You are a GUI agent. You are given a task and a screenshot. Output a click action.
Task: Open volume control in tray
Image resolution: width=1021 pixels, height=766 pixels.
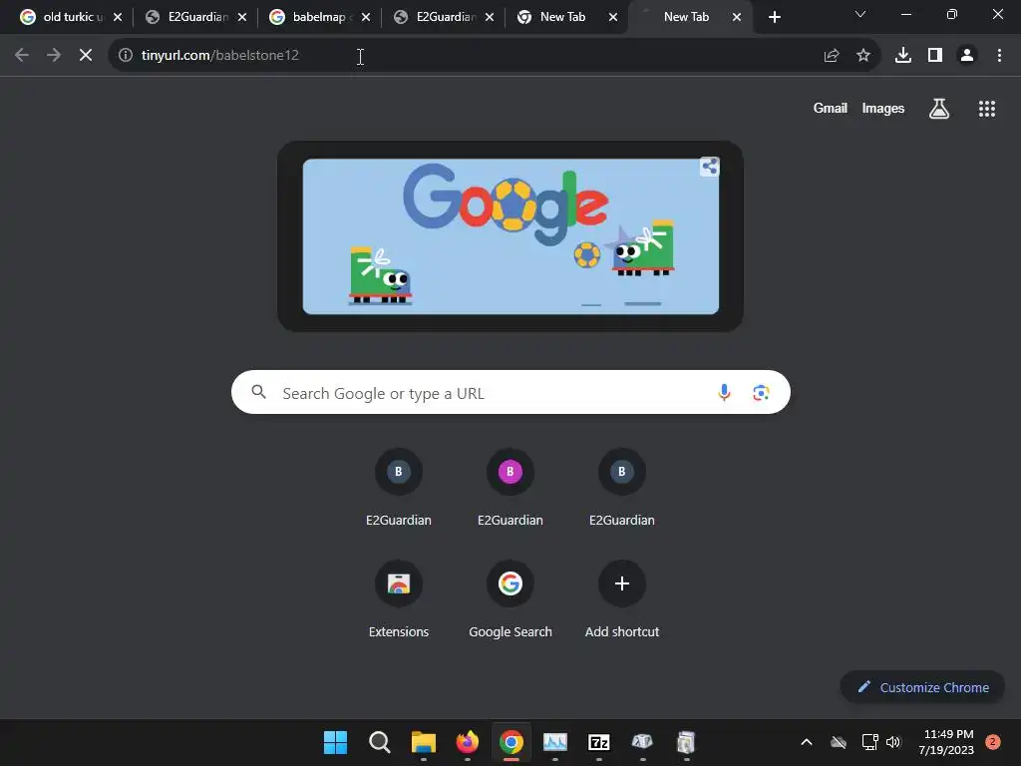[x=893, y=742]
